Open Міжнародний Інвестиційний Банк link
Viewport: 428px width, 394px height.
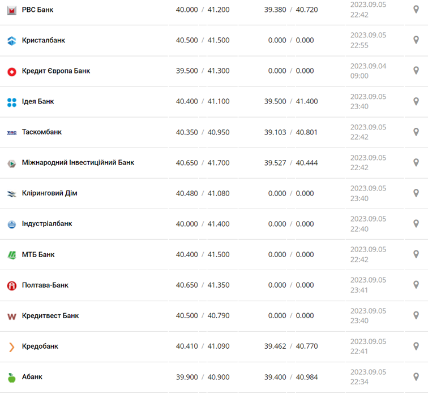coord(78,163)
